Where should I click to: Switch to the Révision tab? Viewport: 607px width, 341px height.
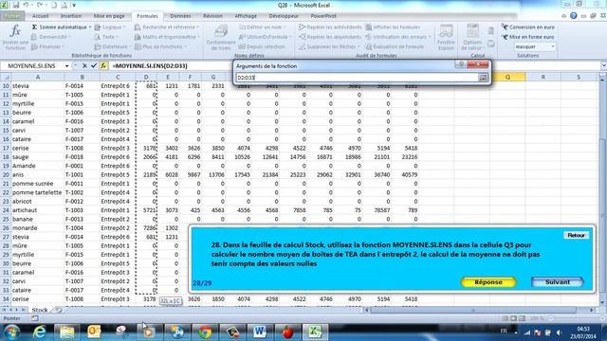coord(212,16)
